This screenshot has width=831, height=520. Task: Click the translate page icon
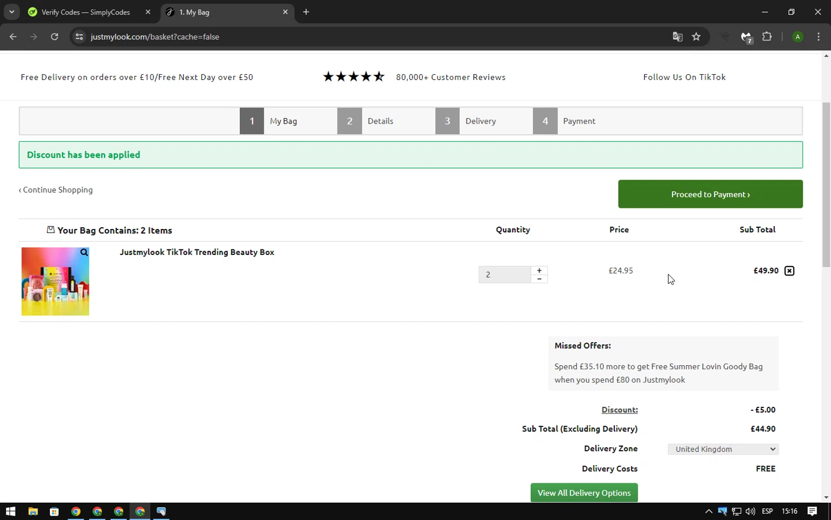(x=678, y=37)
